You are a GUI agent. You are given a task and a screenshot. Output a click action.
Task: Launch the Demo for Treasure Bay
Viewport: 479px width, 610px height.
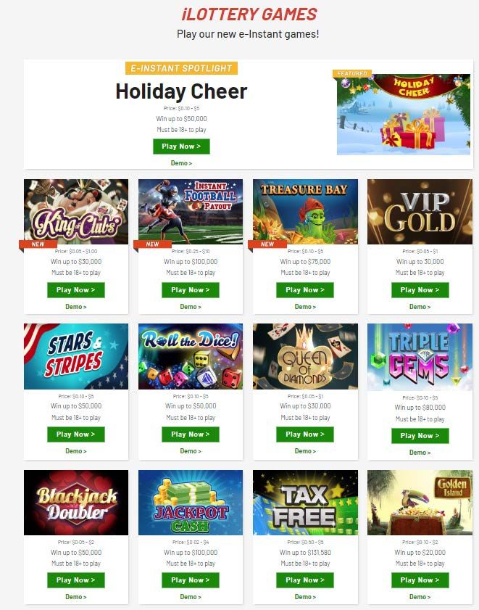305,307
